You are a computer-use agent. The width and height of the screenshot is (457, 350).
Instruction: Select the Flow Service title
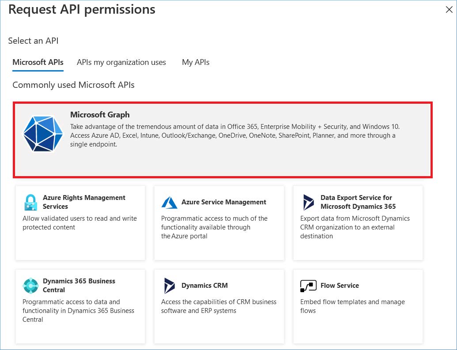(340, 285)
